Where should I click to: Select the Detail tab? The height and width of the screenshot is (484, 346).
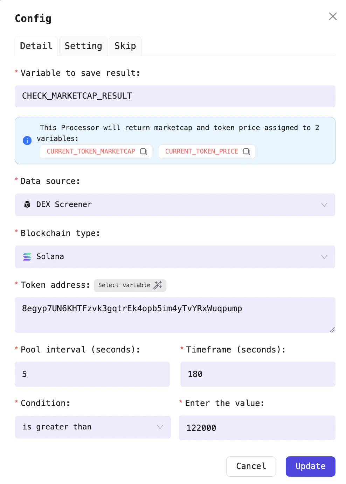pyautogui.click(x=36, y=46)
